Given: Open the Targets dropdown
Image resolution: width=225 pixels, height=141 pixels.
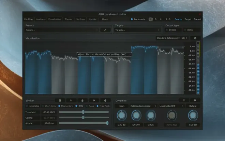Looking at the screenshot, I should pos(137,30).
